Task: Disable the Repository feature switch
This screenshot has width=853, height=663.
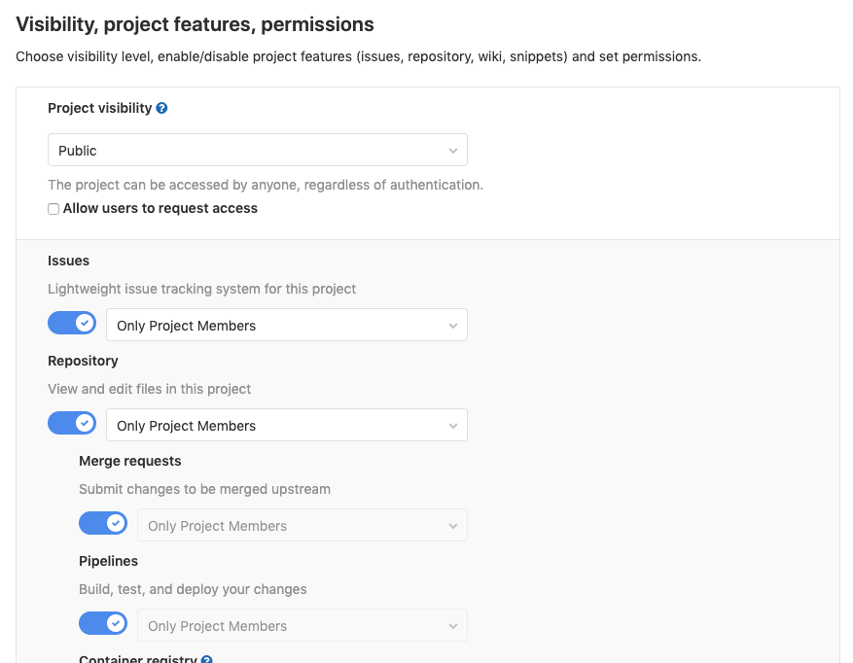Action: tap(72, 423)
